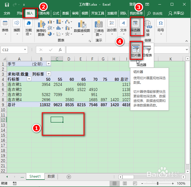Customize Quick Access Toolbar dropdown arrow
The image size is (191, 187).
24,5
